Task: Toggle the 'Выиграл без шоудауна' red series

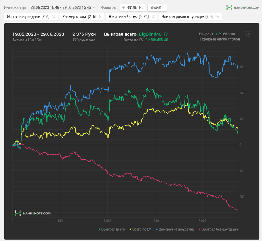Action: 218,229
